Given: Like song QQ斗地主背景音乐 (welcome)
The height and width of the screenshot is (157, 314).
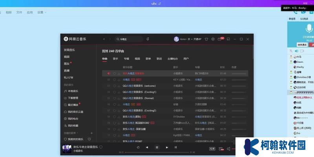Looking at the screenshot, I should 115,86.
